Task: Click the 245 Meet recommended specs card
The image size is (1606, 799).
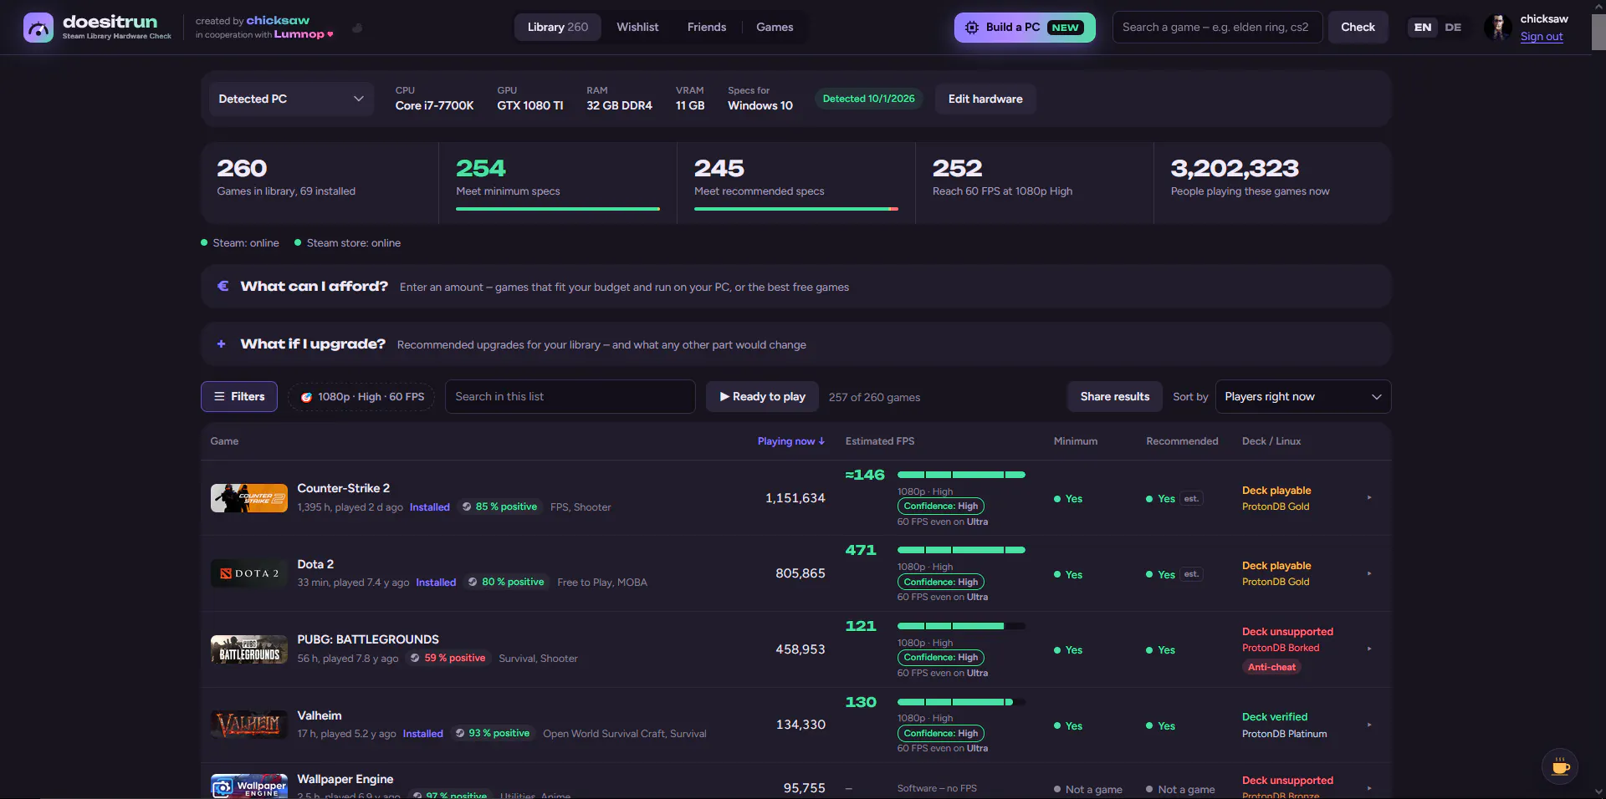Action: click(x=796, y=183)
